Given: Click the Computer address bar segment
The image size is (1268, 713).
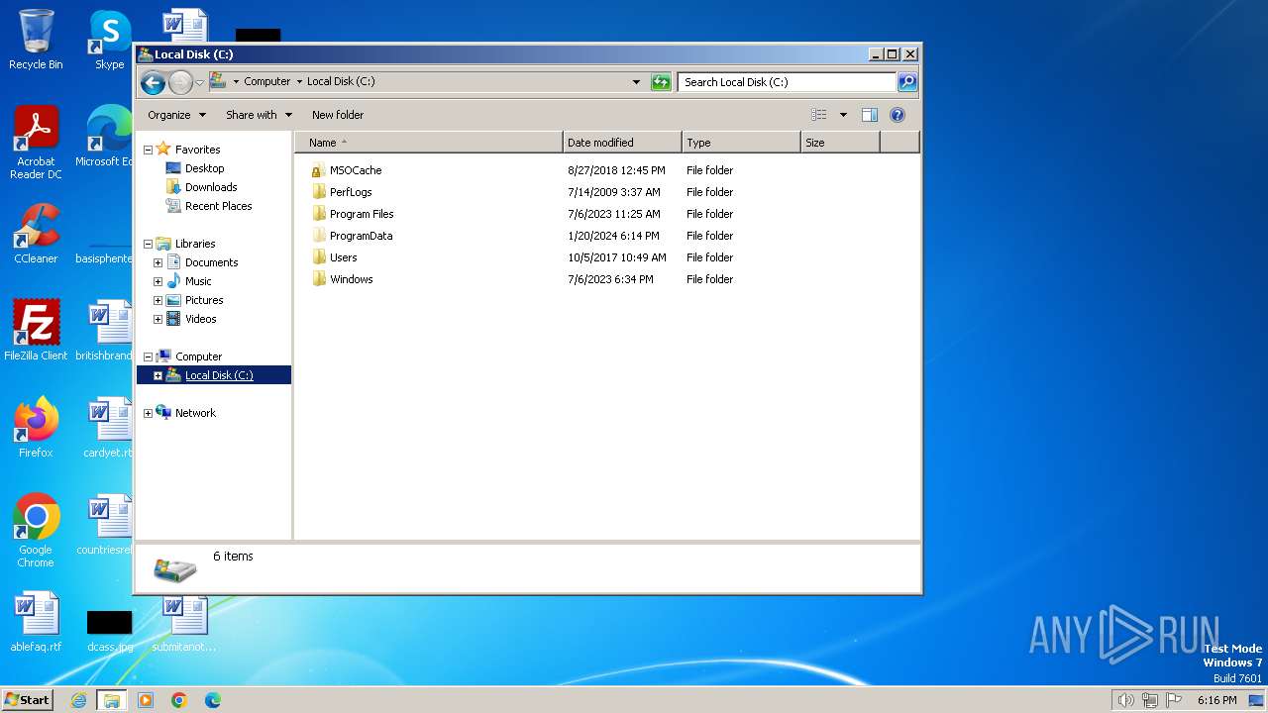Looking at the screenshot, I should coord(266,82).
